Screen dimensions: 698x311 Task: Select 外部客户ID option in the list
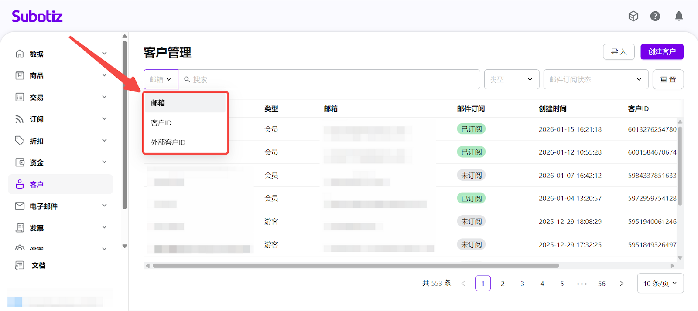[x=168, y=142]
